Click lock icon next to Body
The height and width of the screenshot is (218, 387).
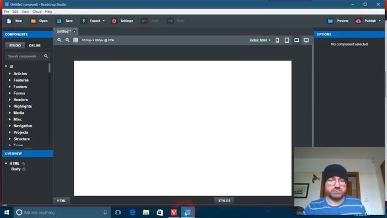(x=24, y=169)
